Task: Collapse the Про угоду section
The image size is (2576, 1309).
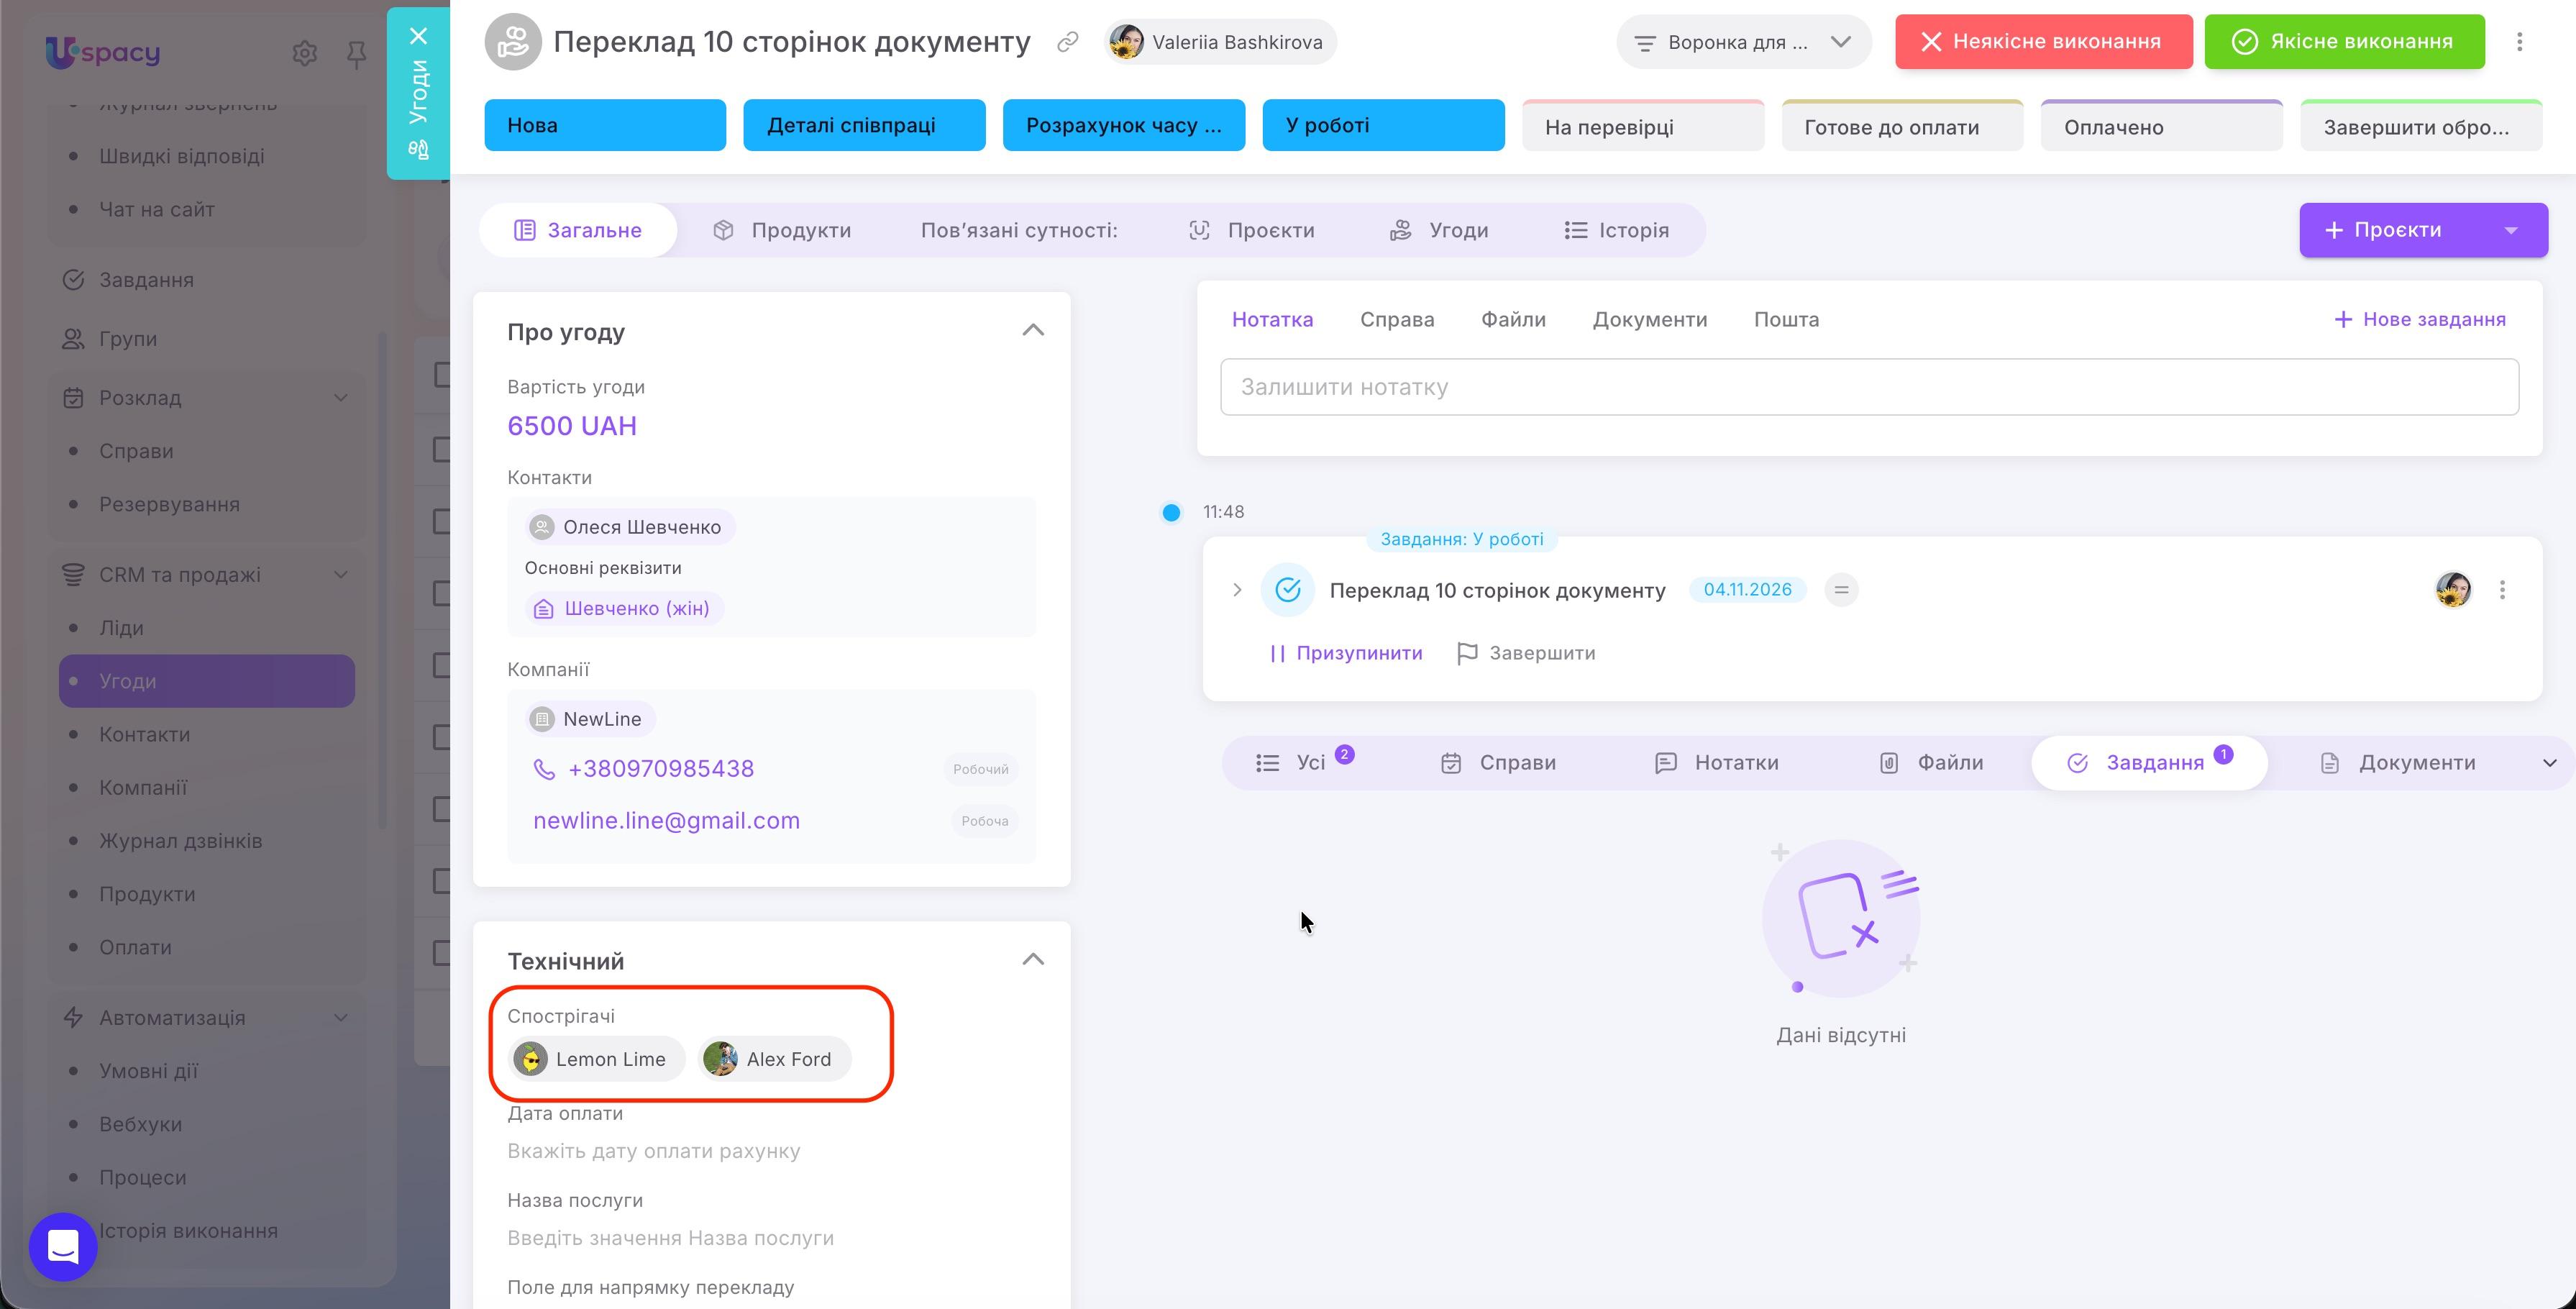Action: (1033, 330)
